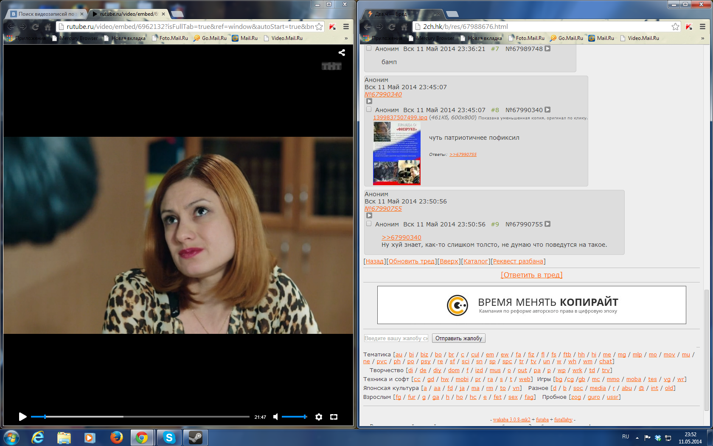Expand post menu arrow next to №67989748
Viewport: 713px width, 446px height.
click(547, 48)
